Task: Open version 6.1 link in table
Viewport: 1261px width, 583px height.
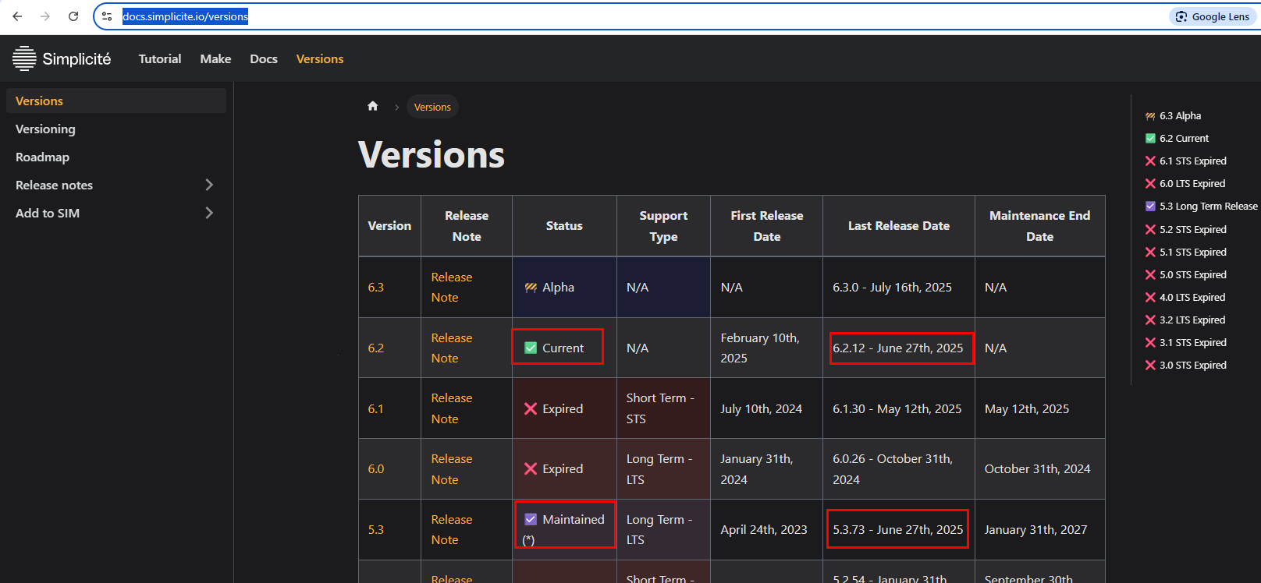Action: click(x=376, y=408)
